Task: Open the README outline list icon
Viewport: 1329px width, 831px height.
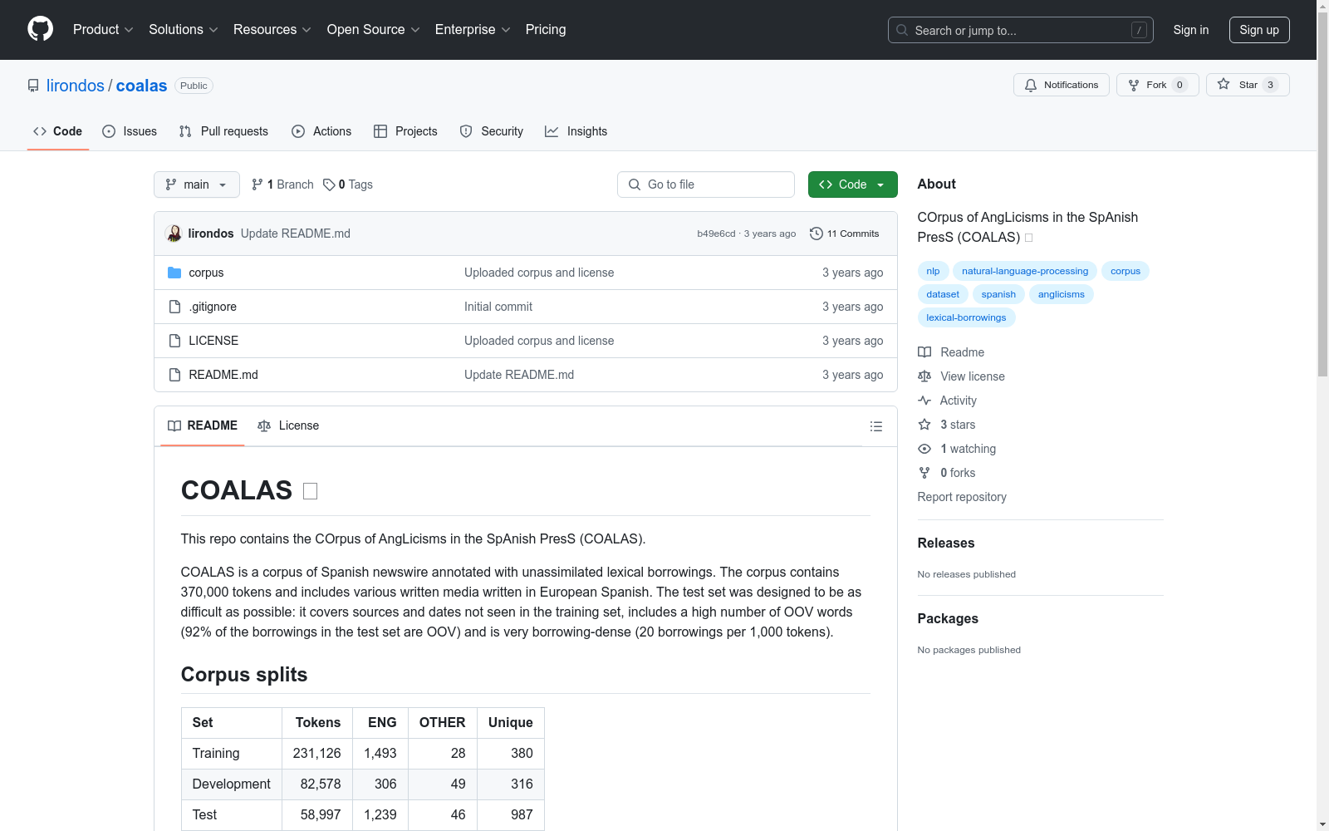Action: [x=875, y=426]
